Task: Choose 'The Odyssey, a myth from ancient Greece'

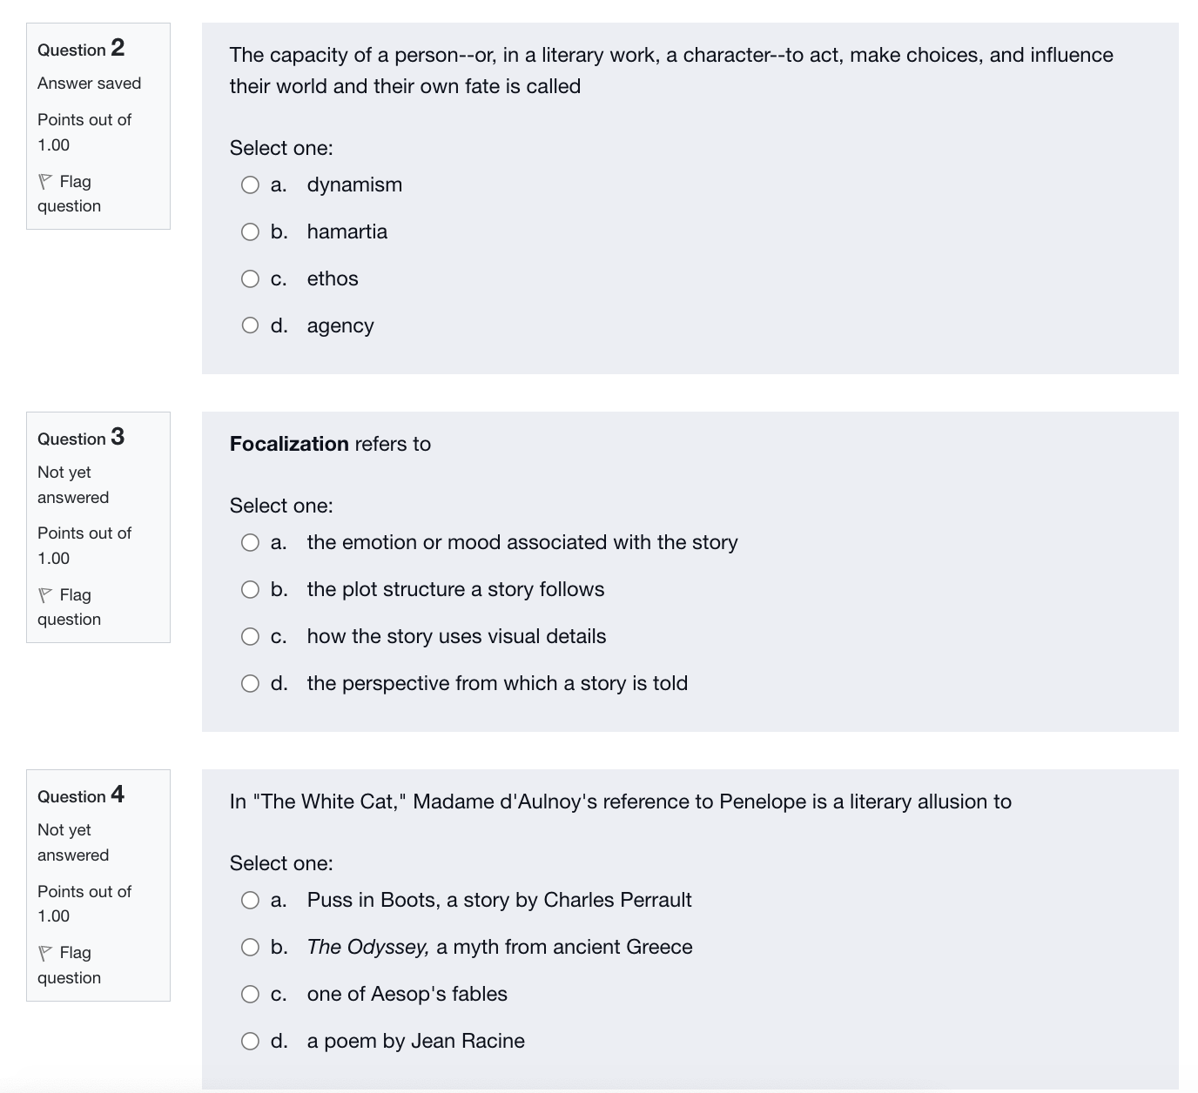Action: pos(250,947)
